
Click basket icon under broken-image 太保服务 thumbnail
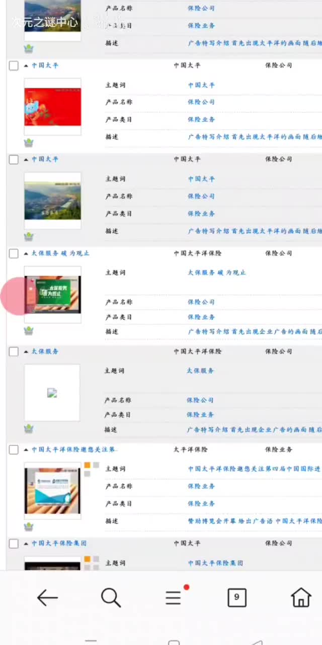point(29,429)
